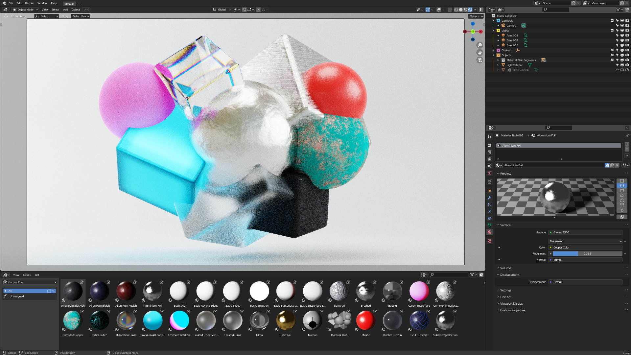Select the Aluminium Foil material thumbnail
This screenshot has height=355, width=631.
pos(152,291)
